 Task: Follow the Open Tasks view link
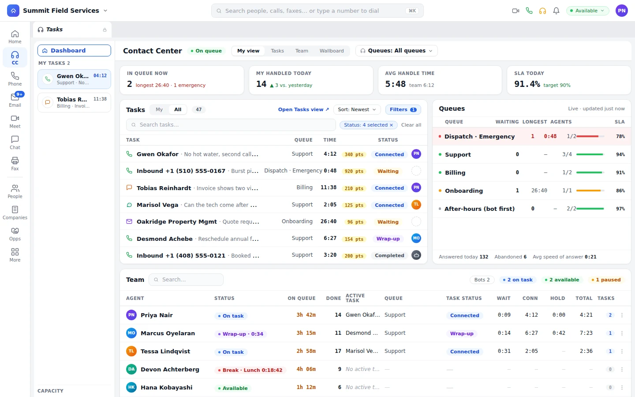point(303,110)
